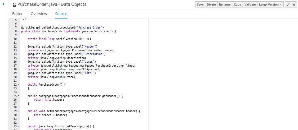Maximize the editor with expand icon
This screenshot has width=298, height=130.
288,4
